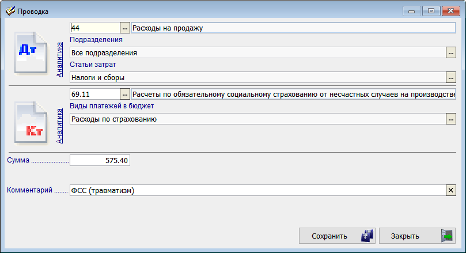
Task: Click the Кт credit document icon
Action: click(31, 123)
